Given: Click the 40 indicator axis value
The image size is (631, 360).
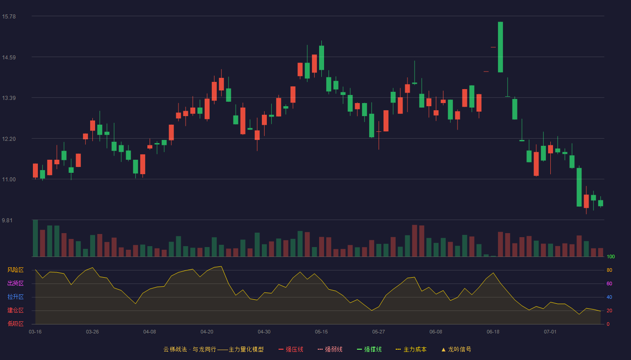Looking at the screenshot, I should click(x=609, y=297).
